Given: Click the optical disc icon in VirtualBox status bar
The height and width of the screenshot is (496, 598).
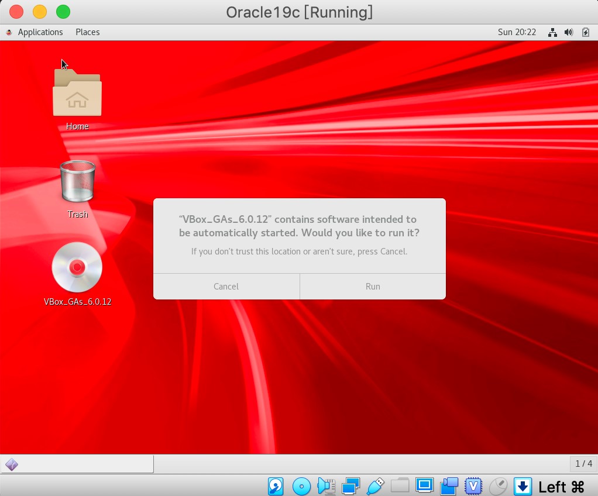Looking at the screenshot, I should [x=301, y=487].
